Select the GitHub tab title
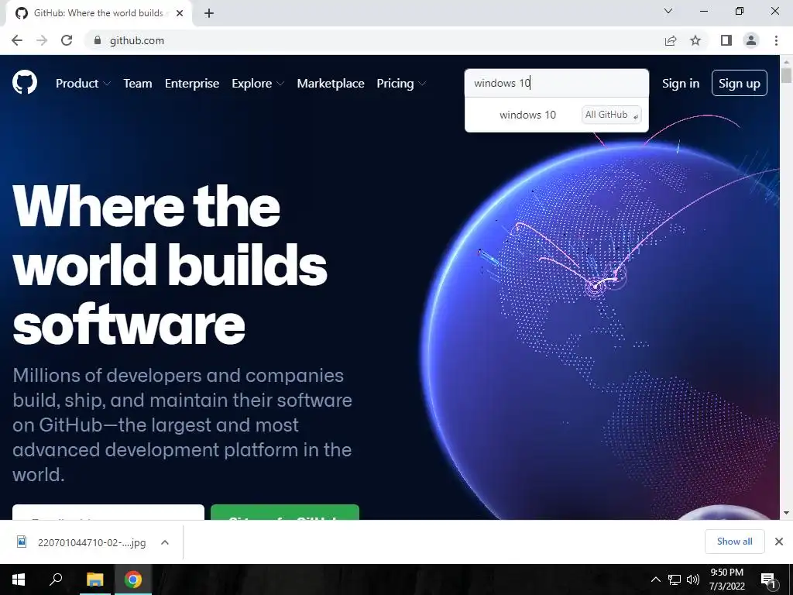The width and height of the screenshot is (793, 595). coord(98,13)
